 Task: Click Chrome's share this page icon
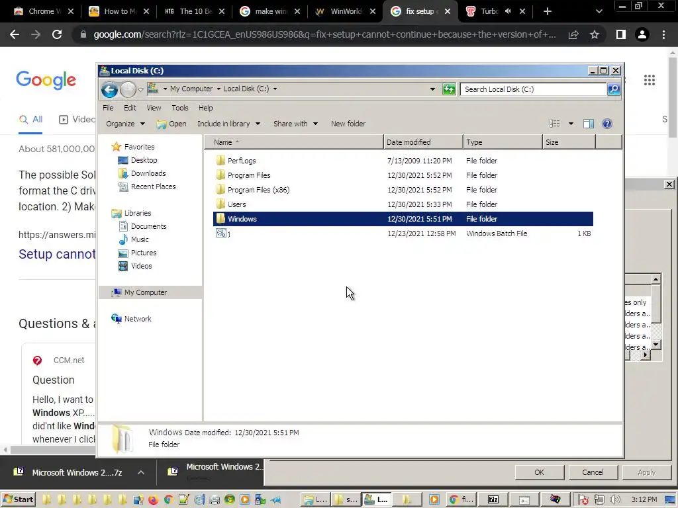tap(573, 34)
